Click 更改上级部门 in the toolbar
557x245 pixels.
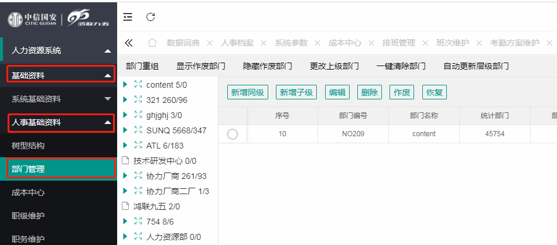pos(334,66)
